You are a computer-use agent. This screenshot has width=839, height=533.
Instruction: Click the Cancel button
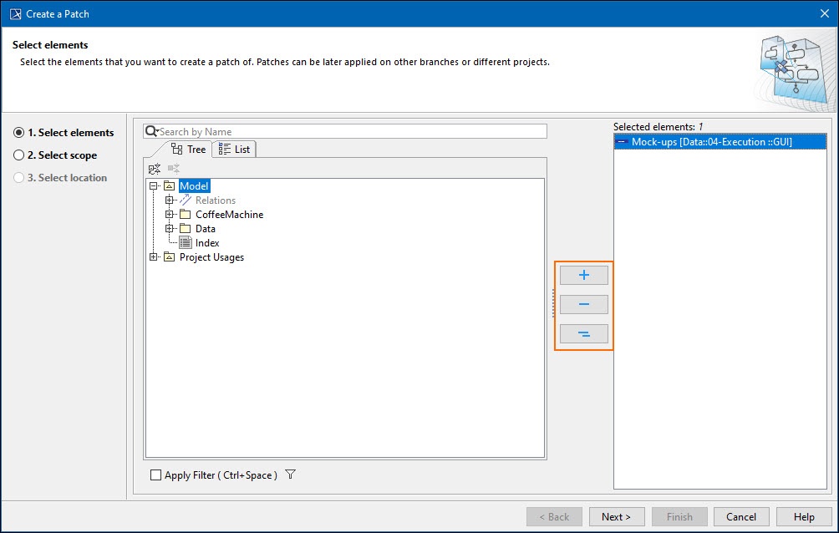tap(740, 516)
